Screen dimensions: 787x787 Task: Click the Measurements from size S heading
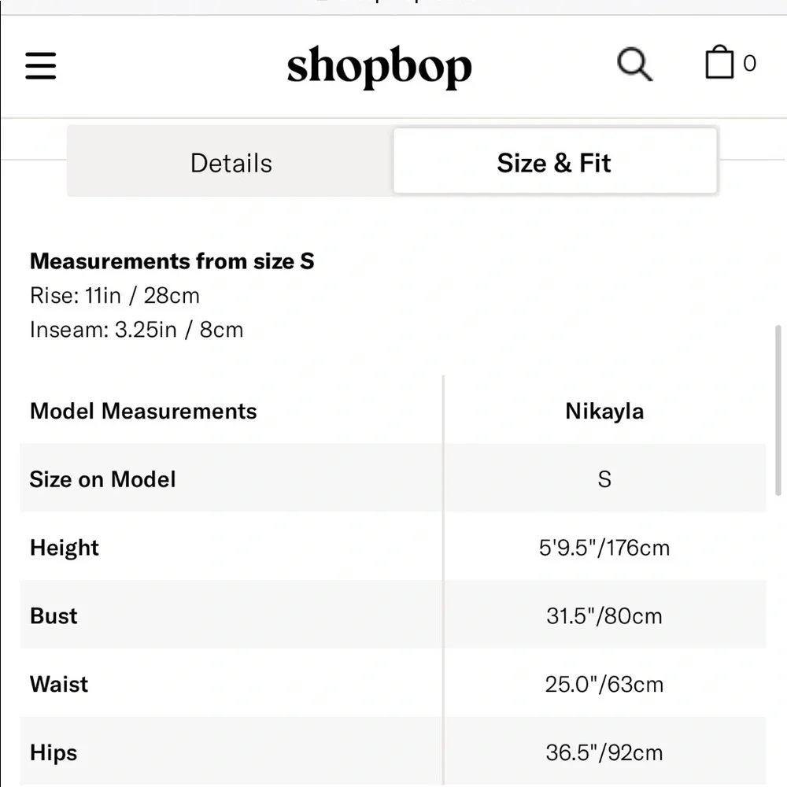[172, 261]
